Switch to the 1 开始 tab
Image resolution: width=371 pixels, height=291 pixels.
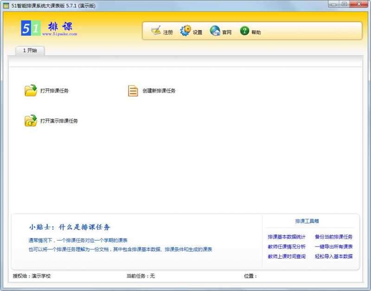tap(31, 51)
